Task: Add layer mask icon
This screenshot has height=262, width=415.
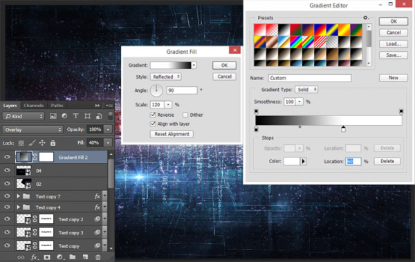Action: (47, 257)
